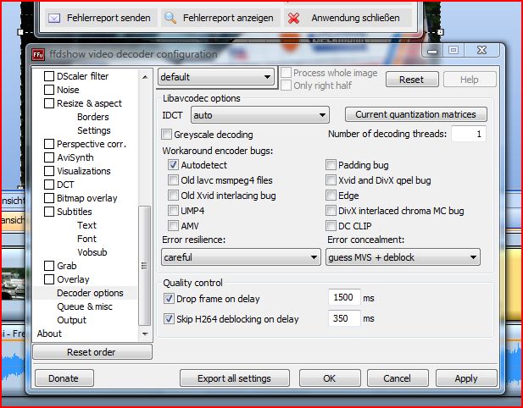Click the envelope icon for Fehlerreport senden
The image size is (523, 408).
(x=54, y=18)
